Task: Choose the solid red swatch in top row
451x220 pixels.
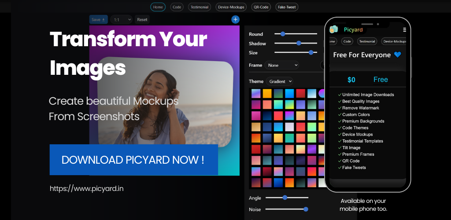Action: click(300, 93)
